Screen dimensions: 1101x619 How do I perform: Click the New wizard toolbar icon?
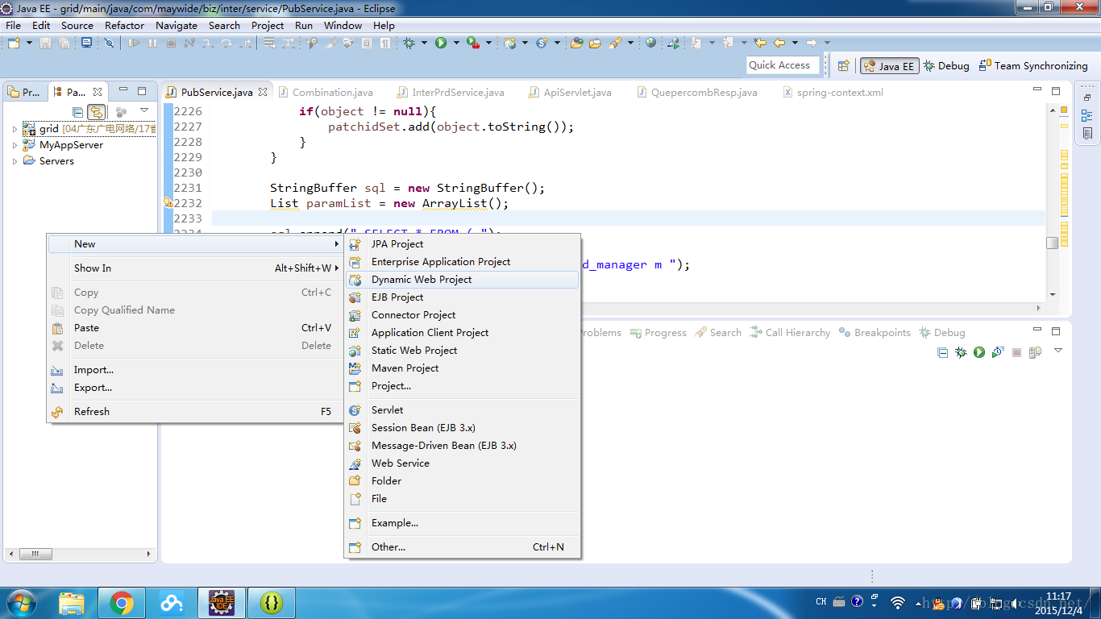click(x=14, y=43)
